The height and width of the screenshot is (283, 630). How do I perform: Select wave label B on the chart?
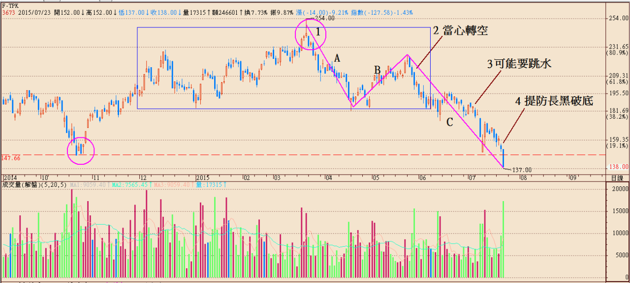377,69
